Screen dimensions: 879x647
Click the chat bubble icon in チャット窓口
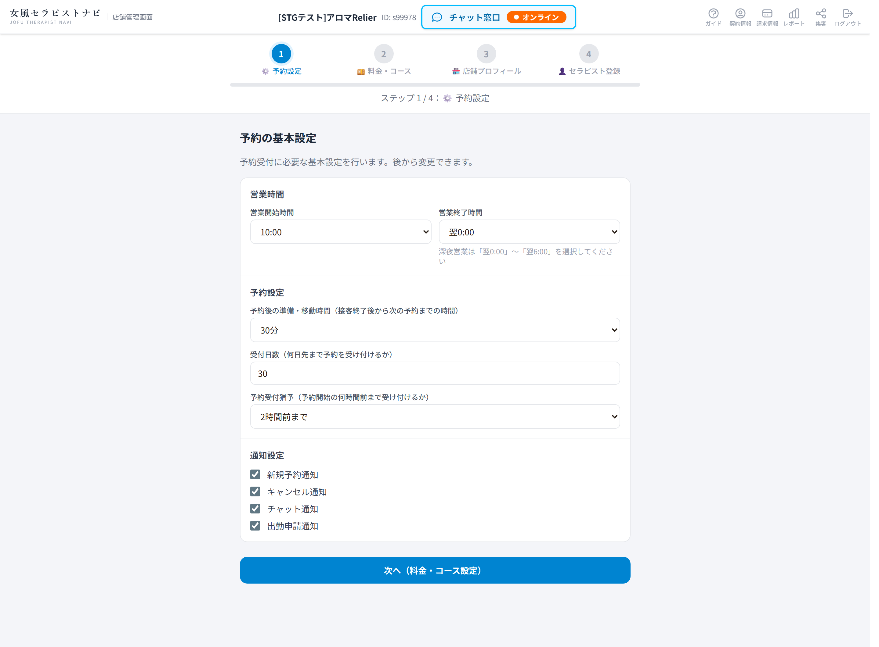437,17
